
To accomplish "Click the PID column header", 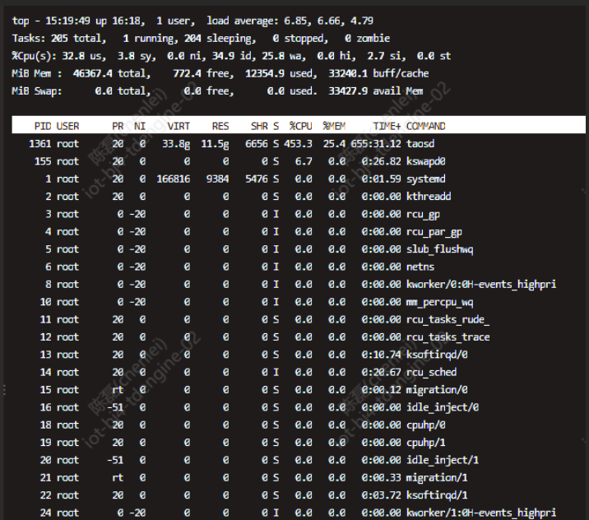I will tap(42, 126).
